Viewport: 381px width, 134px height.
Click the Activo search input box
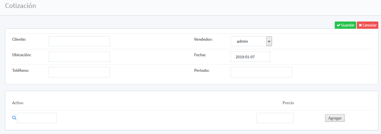tap(37, 118)
